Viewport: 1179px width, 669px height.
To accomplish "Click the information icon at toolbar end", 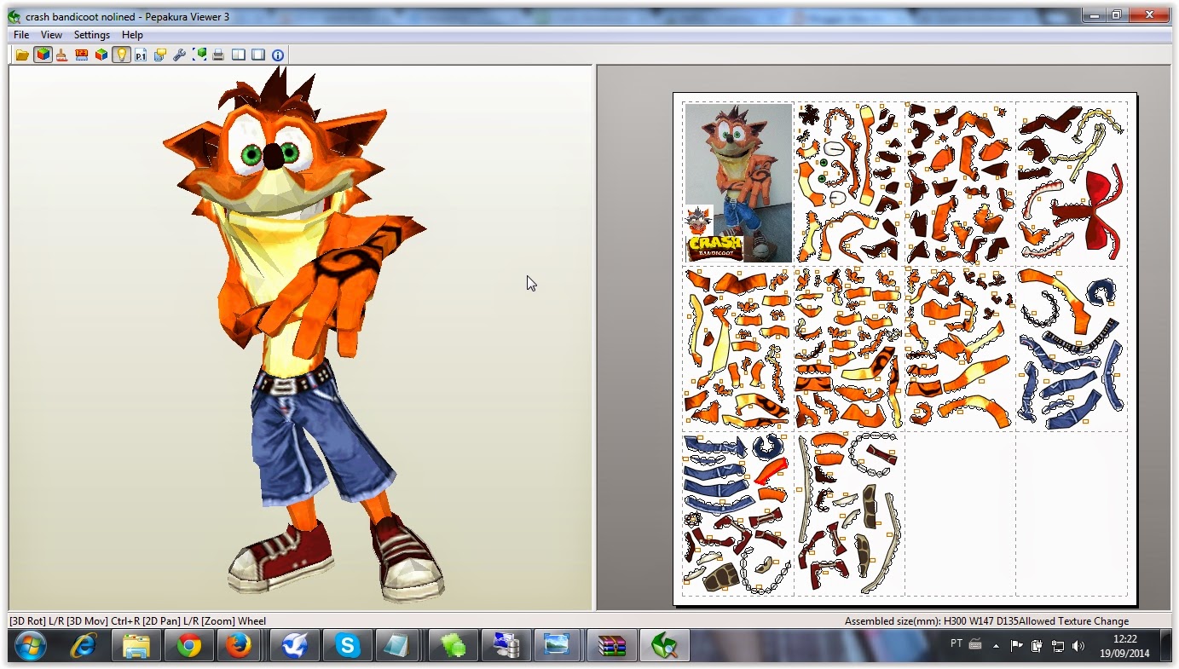I will click(278, 55).
